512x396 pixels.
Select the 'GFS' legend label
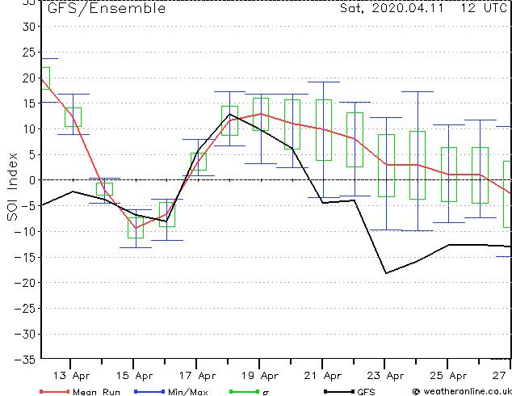pyautogui.click(x=366, y=392)
